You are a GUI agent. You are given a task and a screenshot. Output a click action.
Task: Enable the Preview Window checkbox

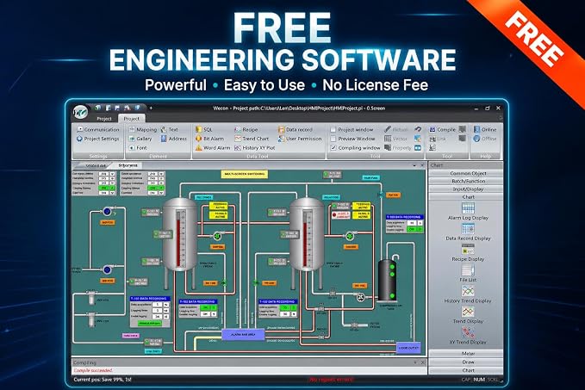click(333, 139)
